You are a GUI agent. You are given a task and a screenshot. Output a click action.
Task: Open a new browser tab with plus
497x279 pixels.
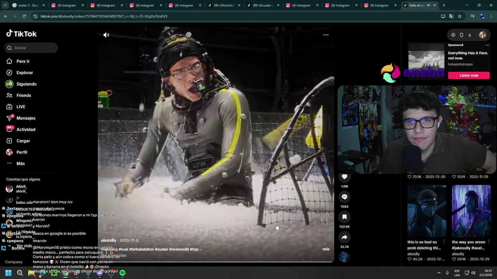(x=444, y=5)
